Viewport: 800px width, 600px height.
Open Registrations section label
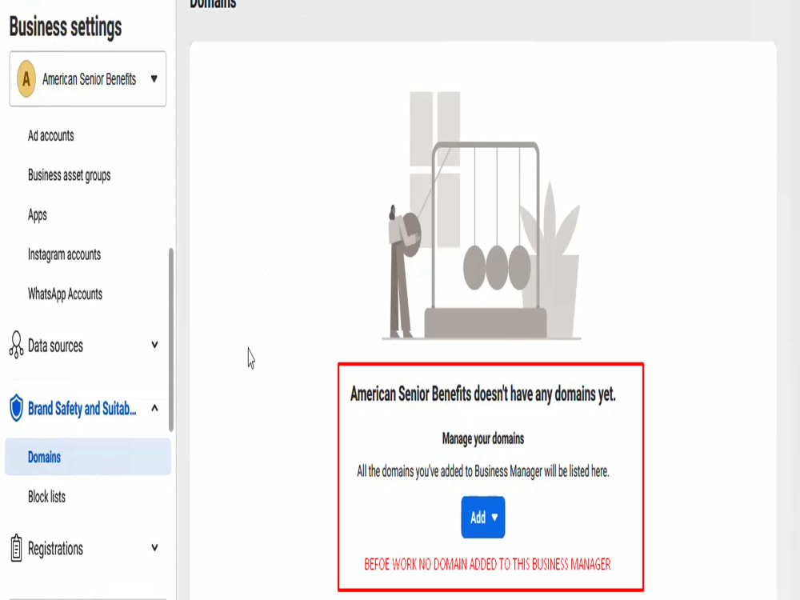tap(55, 549)
